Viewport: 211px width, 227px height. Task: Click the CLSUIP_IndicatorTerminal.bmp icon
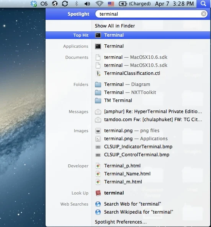click(98, 147)
